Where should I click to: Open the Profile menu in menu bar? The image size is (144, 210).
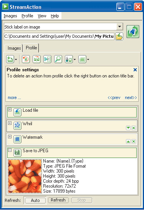pos(27,16)
